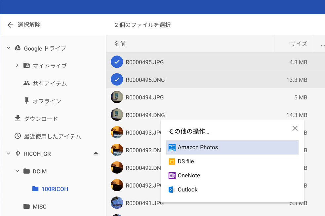The image size is (325, 216).
Task: Click the Amazon Photos app icon
Action: point(172,147)
